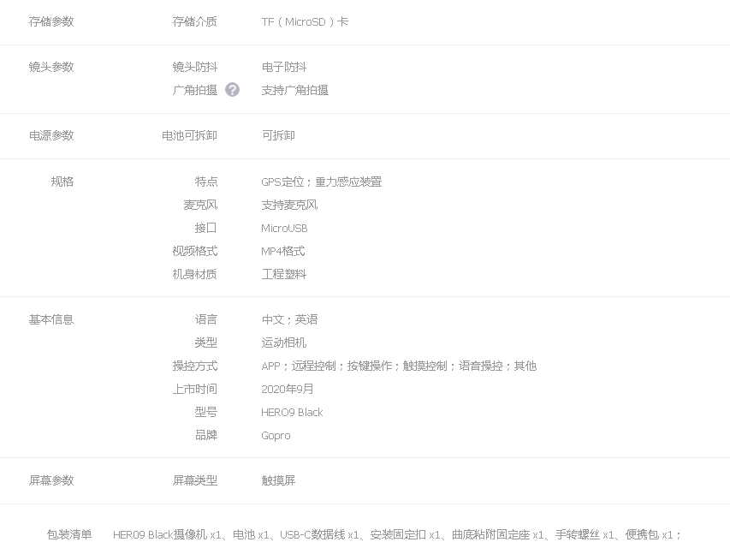Click the HERO9 Black model value
730x554 pixels.
coord(292,413)
